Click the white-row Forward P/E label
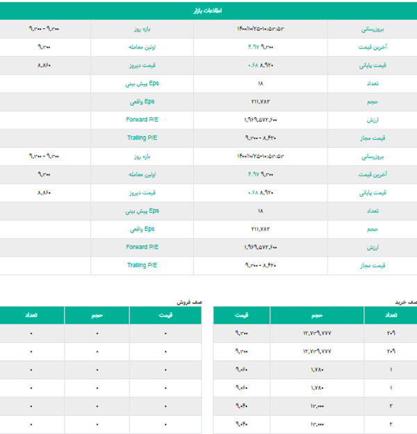 142,119
